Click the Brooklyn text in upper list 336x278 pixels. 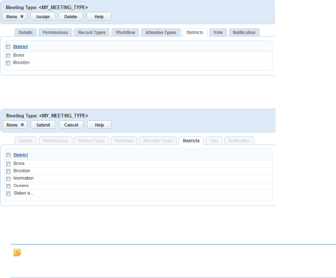point(21,63)
